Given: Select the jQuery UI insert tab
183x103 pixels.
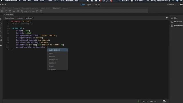Looking at the screenshot, I should (56, 8).
